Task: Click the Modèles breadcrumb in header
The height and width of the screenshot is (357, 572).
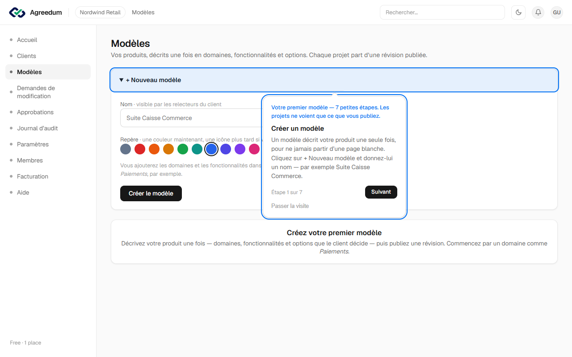Action: click(143, 12)
